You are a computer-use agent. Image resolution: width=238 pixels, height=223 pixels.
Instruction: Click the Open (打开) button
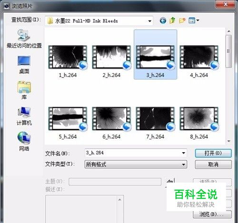[x=213, y=153]
